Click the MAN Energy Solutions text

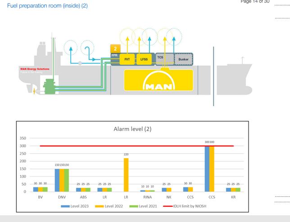pos(35,69)
